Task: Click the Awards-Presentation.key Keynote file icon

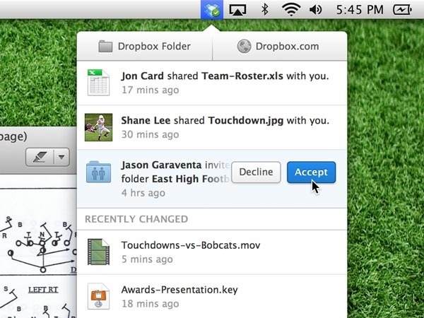Action: (98, 296)
